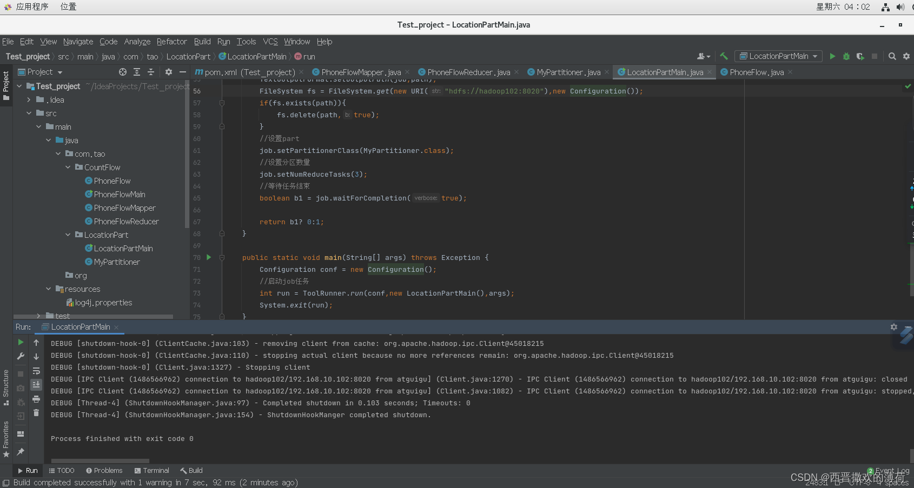This screenshot has width=914, height=488.
Task: Open the Problems tool window
Action: (x=104, y=471)
